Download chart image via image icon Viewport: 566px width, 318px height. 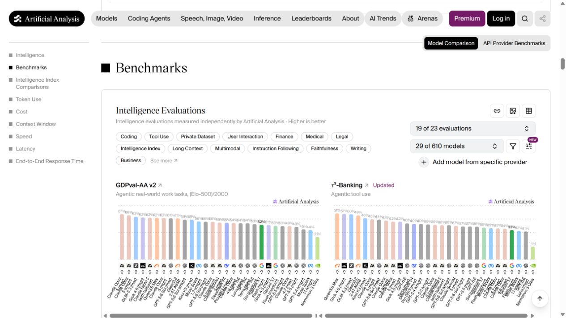tap(513, 111)
